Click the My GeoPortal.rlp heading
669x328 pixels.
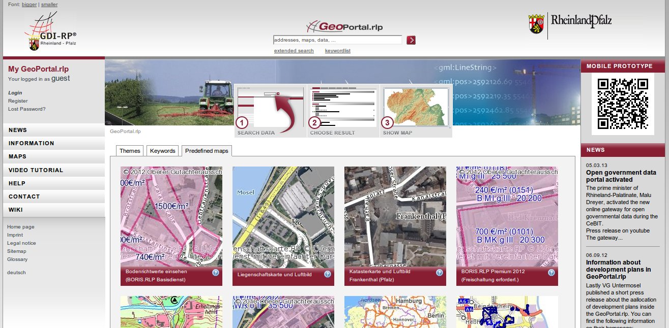click(39, 69)
